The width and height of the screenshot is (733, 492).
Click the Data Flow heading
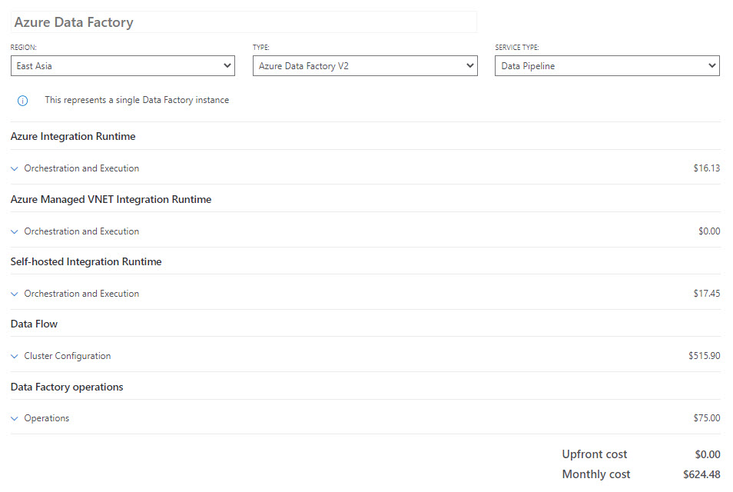pyautogui.click(x=34, y=324)
